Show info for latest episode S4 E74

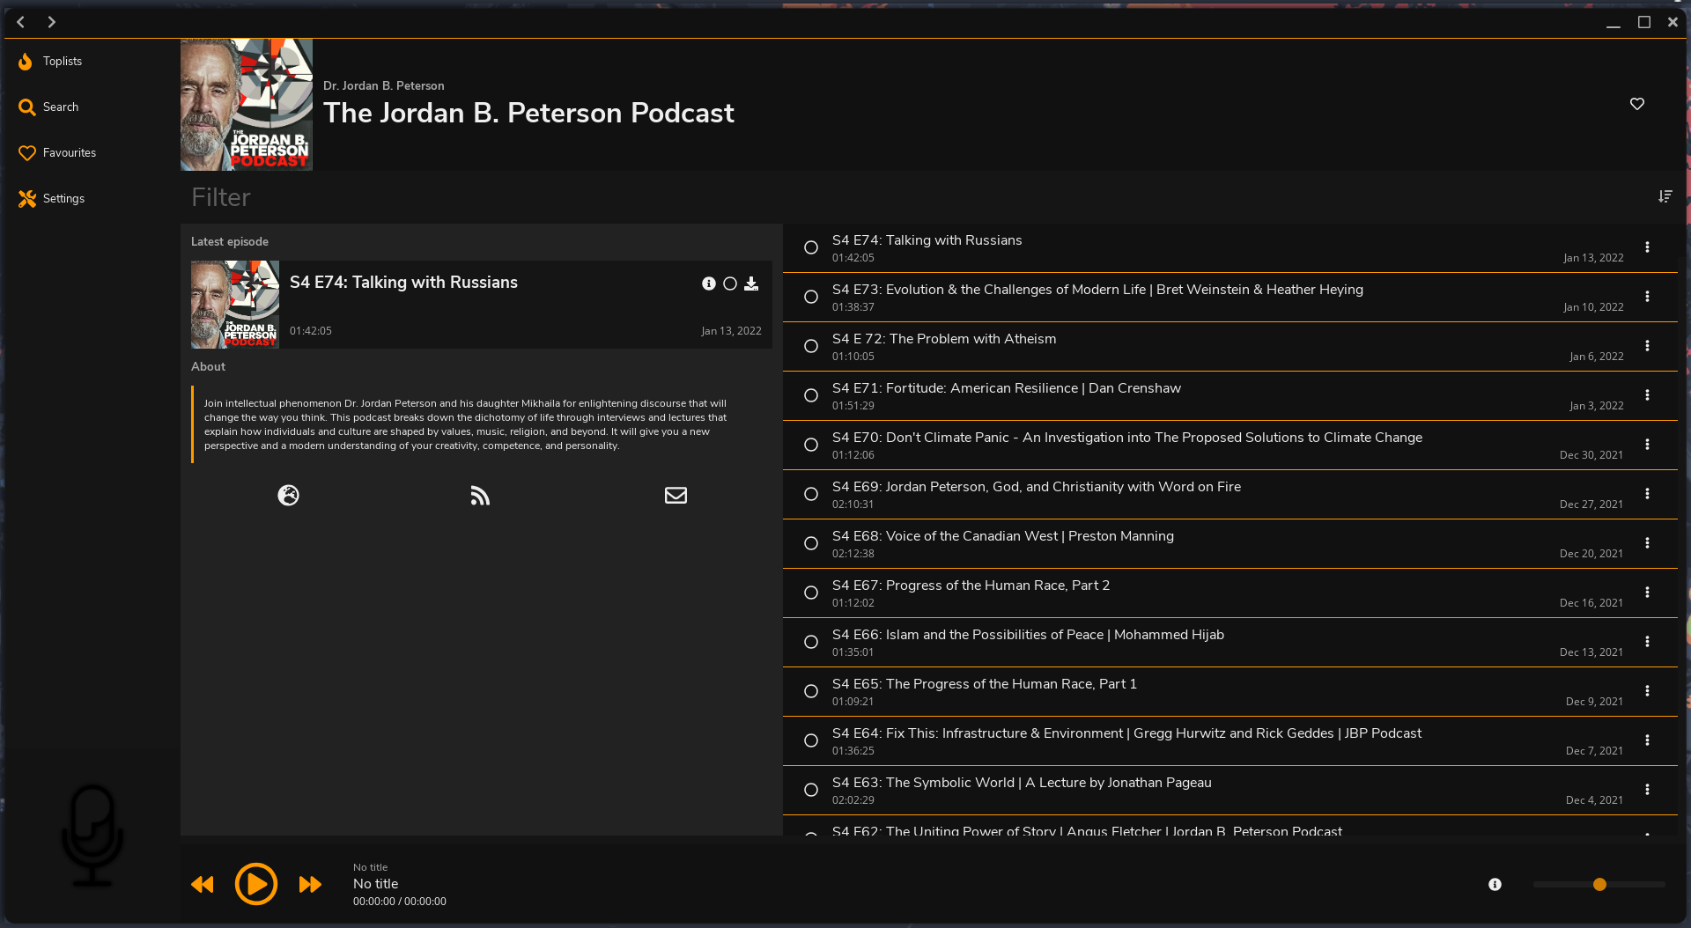pyautogui.click(x=709, y=284)
